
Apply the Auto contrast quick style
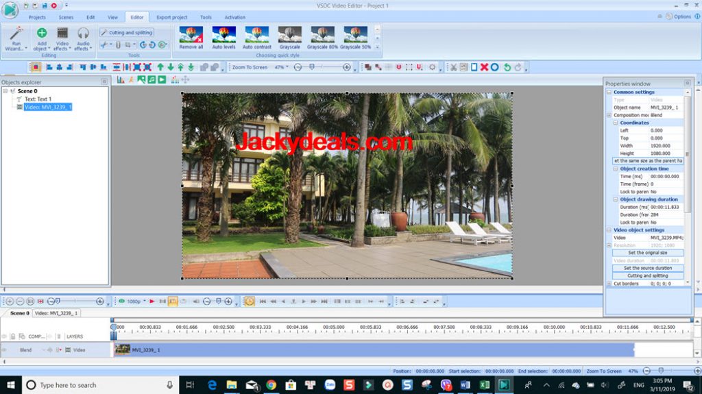[x=257, y=38]
